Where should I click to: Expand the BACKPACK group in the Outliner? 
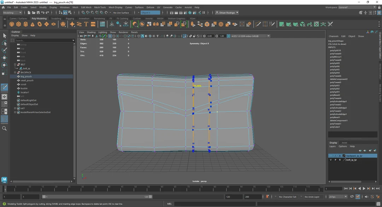pos(15,72)
